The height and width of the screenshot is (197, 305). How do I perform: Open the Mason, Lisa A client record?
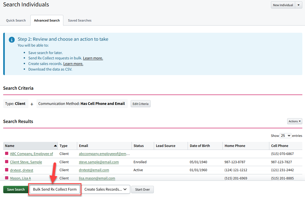pos(20,178)
